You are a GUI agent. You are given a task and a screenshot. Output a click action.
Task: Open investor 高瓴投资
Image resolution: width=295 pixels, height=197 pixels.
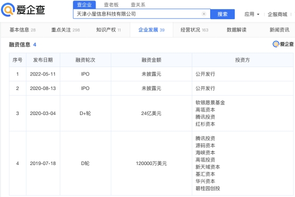(205, 160)
